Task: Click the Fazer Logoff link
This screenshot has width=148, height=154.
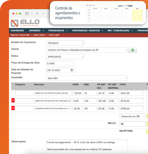Action: 54,35
